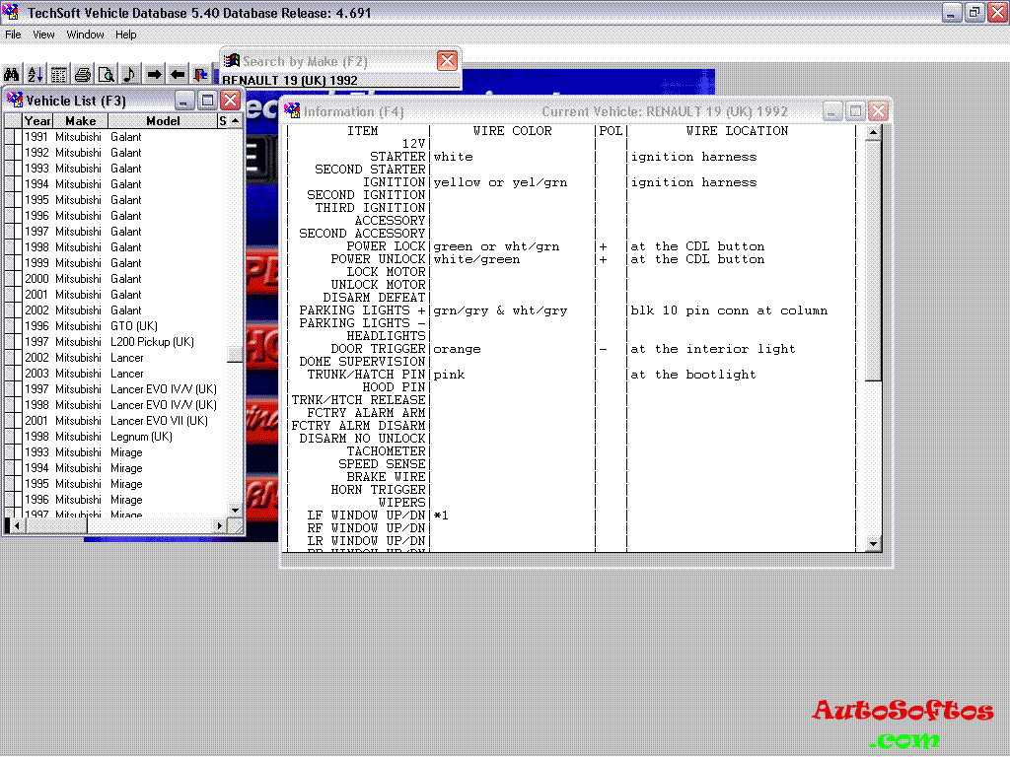Click the music note sound icon

tap(130, 75)
